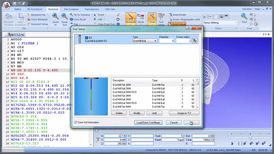Viewport: 274px width, 154px height.
Task: Click the measure ruler icon in ribbon
Action: tap(118, 15)
